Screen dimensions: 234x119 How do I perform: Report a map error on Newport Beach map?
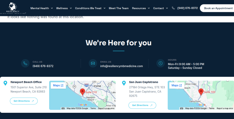(x=106, y=108)
